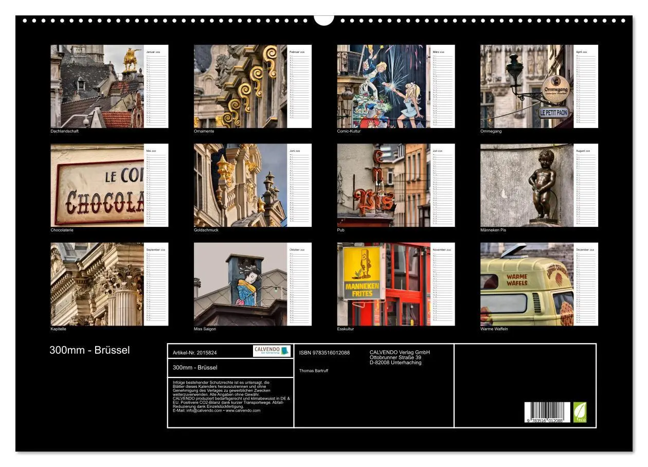Click the 'Männeken Pis' caption
648x467 pixels.
(x=493, y=230)
